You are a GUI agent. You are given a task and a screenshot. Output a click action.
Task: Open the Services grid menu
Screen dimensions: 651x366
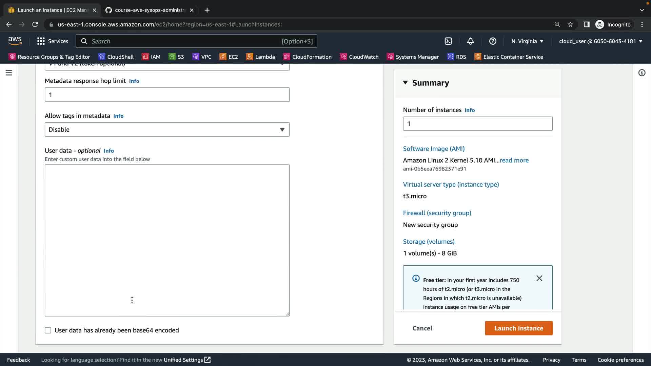click(x=52, y=41)
